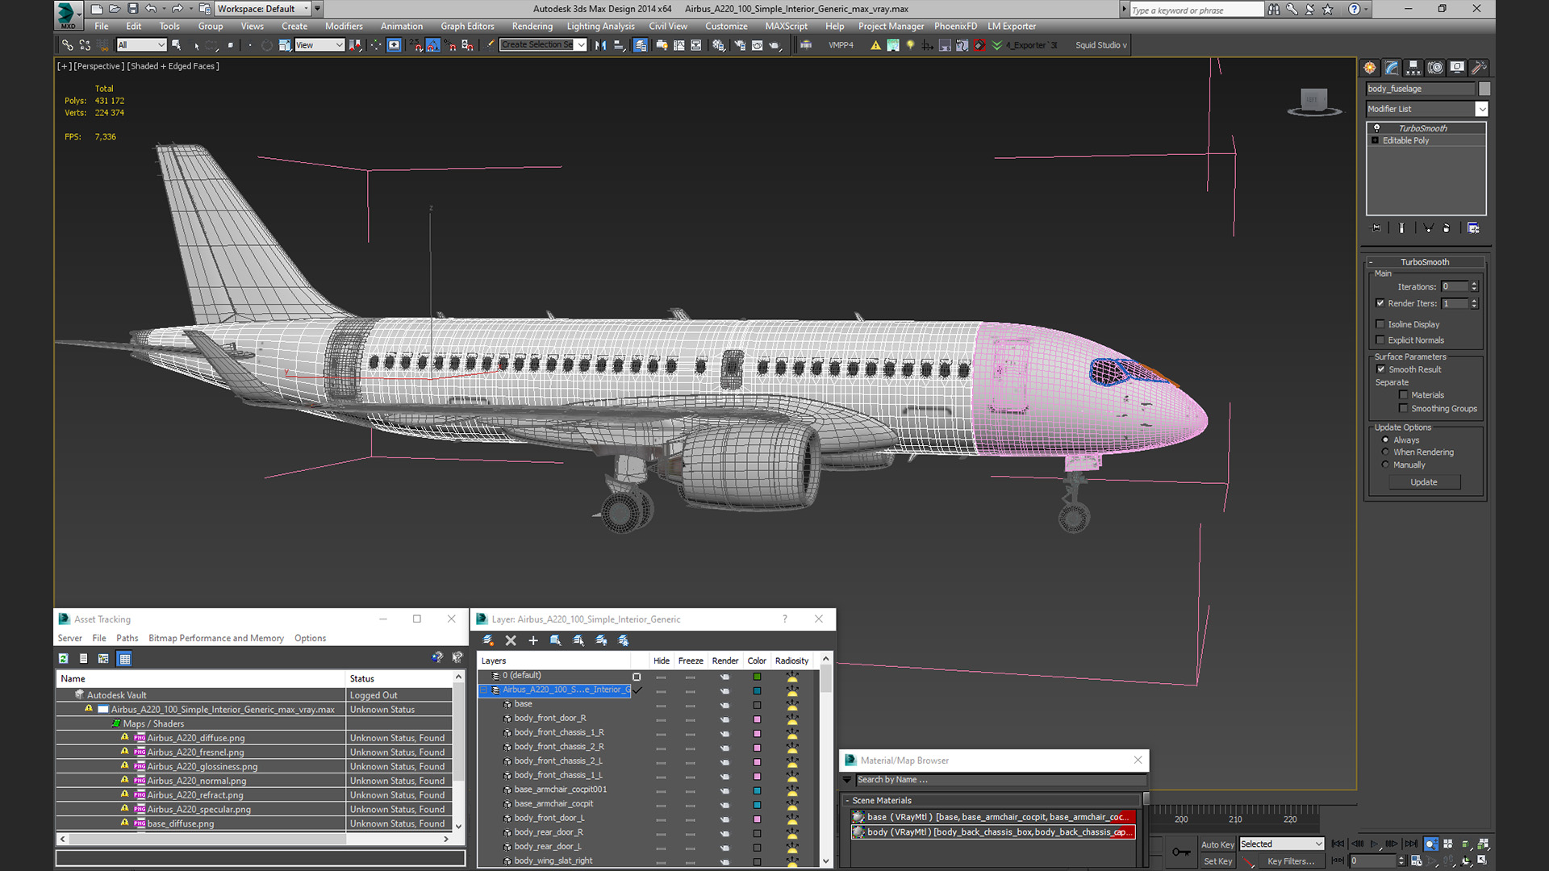Click the Add Selected Objects plus icon
1549x871 pixels.
click(x=533, y=640)
